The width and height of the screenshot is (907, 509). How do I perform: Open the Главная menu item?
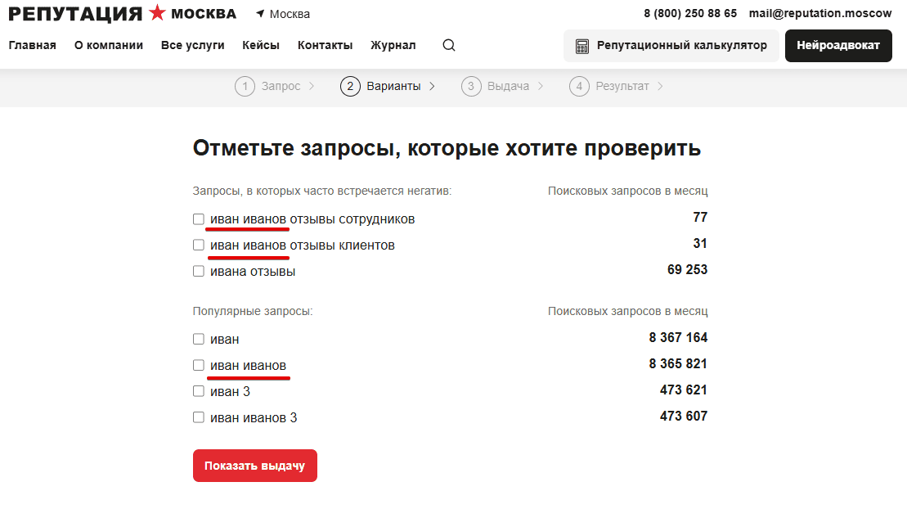point(33,45)
